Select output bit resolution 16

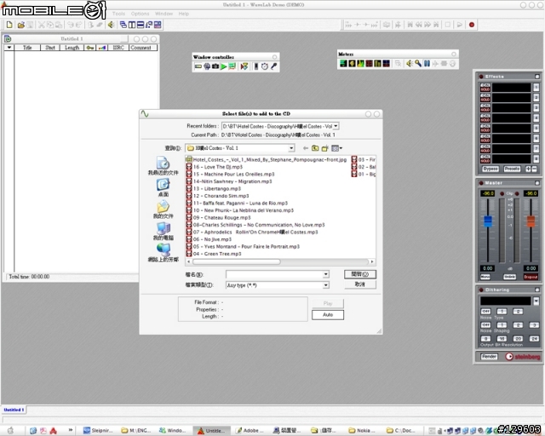pyautogui.click(x=502, y=339)
